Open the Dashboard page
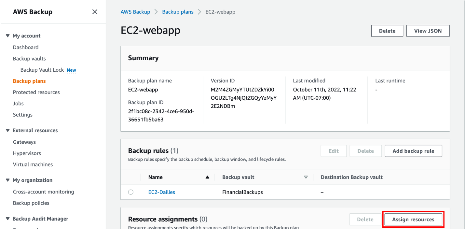The width and height of the screenshot is (465, 229). pos(26,47)
